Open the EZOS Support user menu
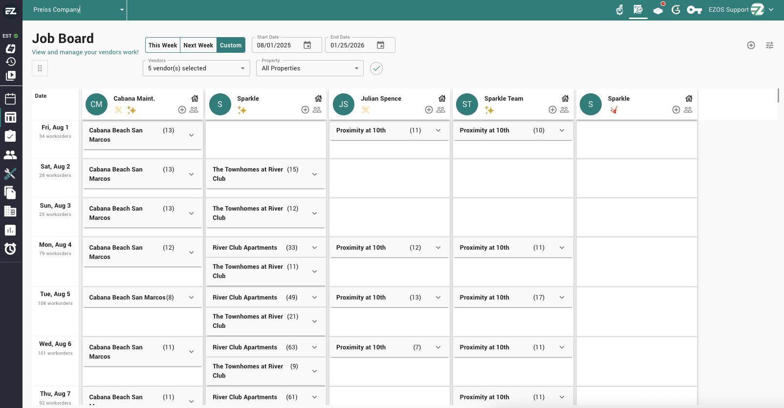Image resolution: width=784 pixels, height=408 pixels. (741, 10)
